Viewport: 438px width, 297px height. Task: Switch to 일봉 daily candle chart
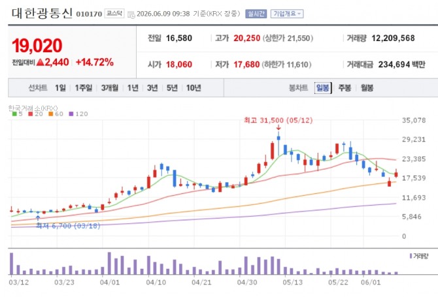(323, 88)
